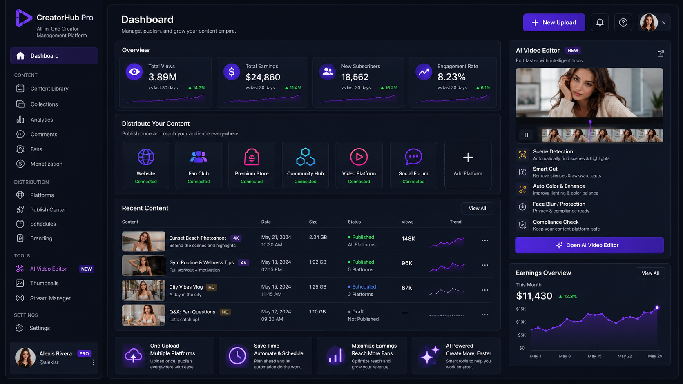Open the Q&A: Fan Questions thumbnail
The image size is (683, 384).
click(143, 315)
